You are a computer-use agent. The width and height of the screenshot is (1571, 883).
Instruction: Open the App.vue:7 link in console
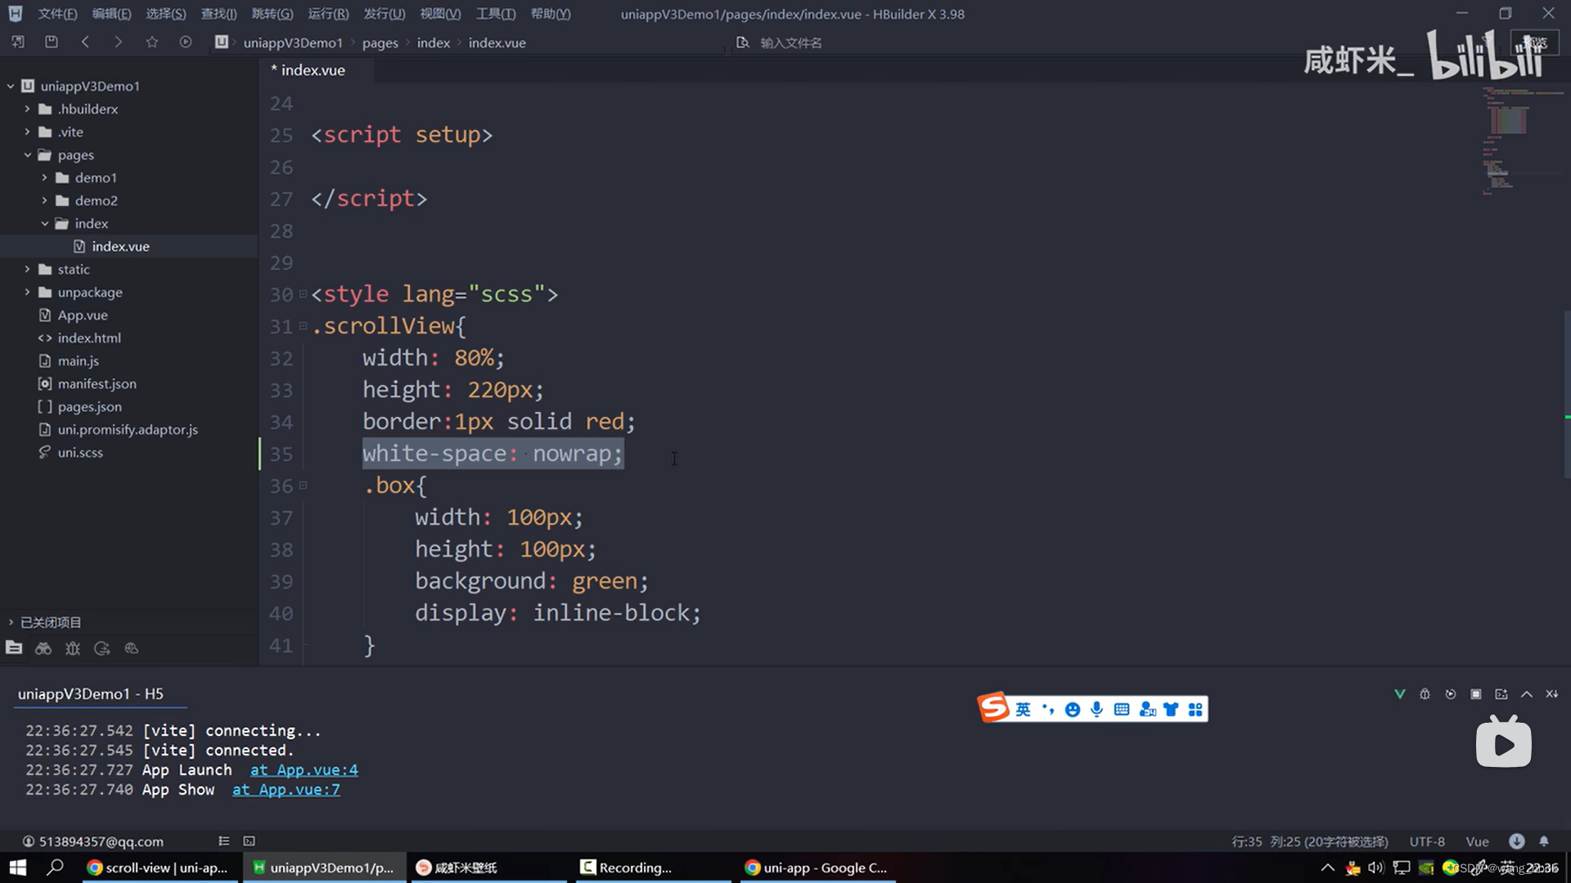coord(286,790)
